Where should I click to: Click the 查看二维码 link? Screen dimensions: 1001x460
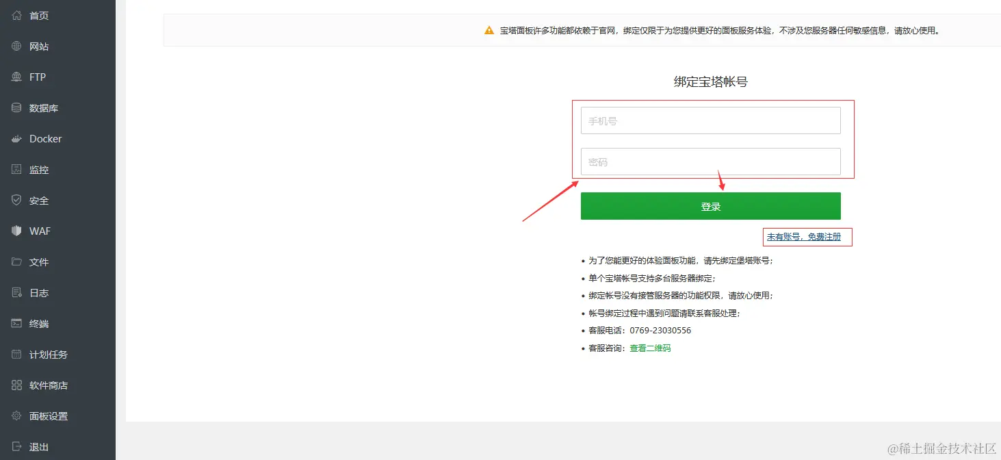click(650, 348)
